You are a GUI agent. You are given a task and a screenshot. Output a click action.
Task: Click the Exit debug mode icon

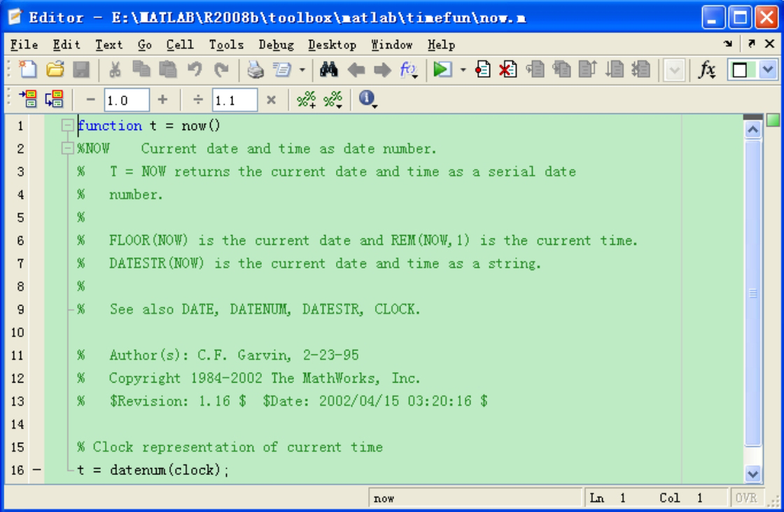[x=640, y=69]
